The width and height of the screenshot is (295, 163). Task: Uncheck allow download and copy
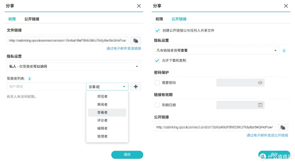157,61
